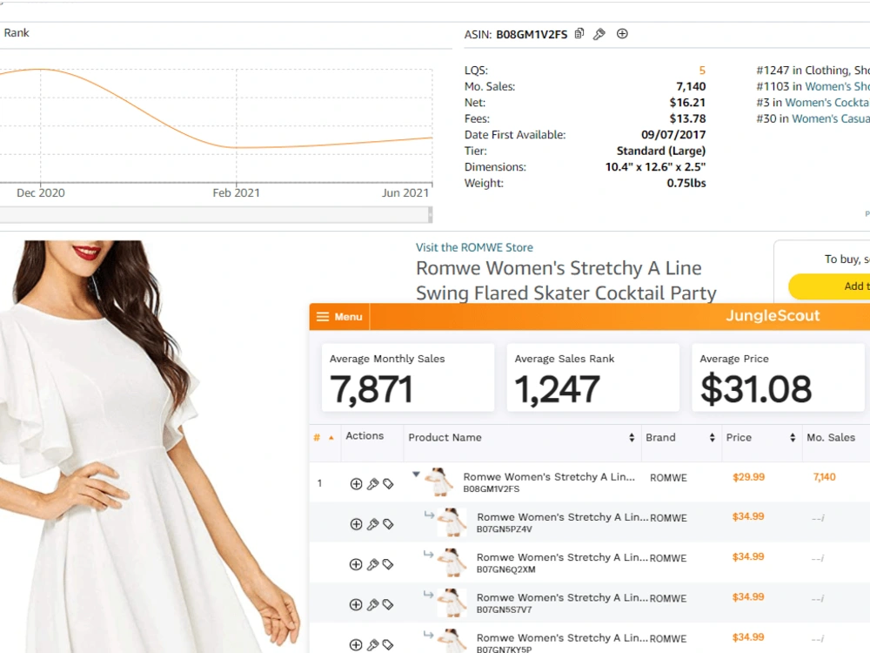The width and height of the screenshot is (870, 653).
Task: Click the Feb 2021 label on the rank chart
Action: (x=236, y=193)
